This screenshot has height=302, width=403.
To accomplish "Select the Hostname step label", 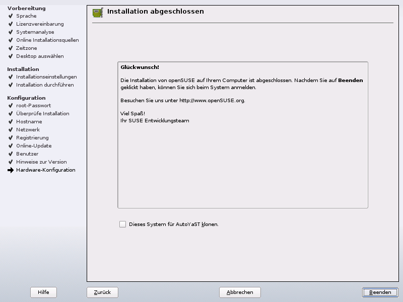I will click(x=29, y=121).
